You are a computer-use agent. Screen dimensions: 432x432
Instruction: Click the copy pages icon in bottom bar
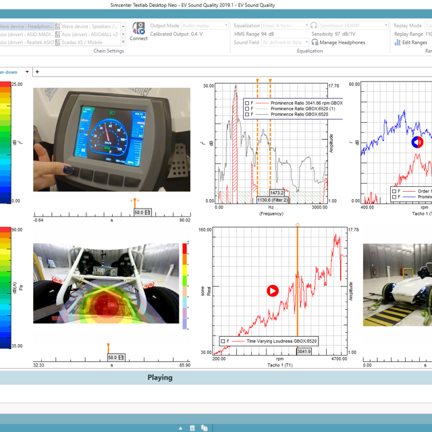204,428
